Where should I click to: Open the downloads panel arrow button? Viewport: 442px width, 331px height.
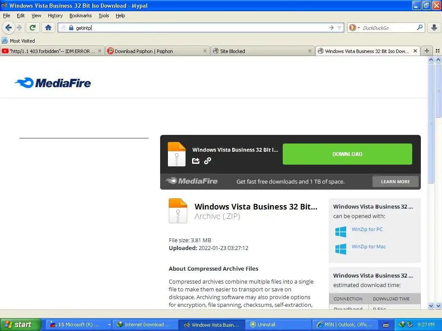[x=434, y=28]
